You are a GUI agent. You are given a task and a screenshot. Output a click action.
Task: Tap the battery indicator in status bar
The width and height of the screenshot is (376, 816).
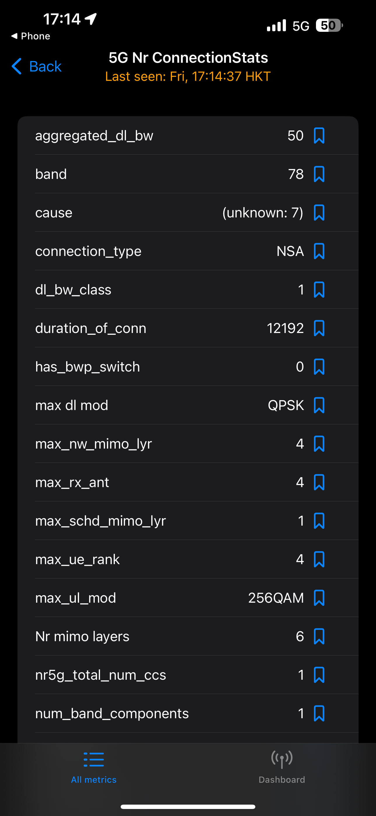coord(329,25)
